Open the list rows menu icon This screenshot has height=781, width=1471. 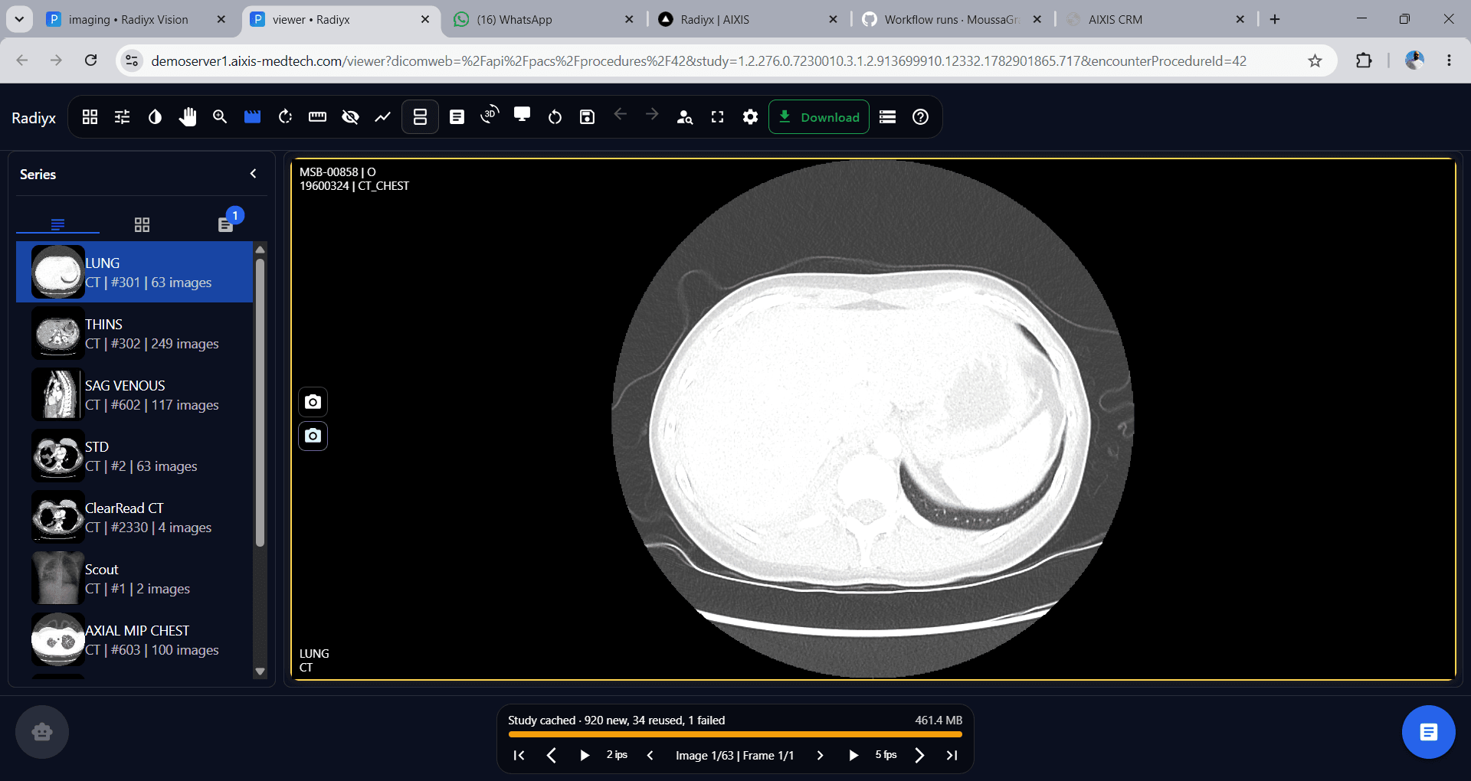887,117
